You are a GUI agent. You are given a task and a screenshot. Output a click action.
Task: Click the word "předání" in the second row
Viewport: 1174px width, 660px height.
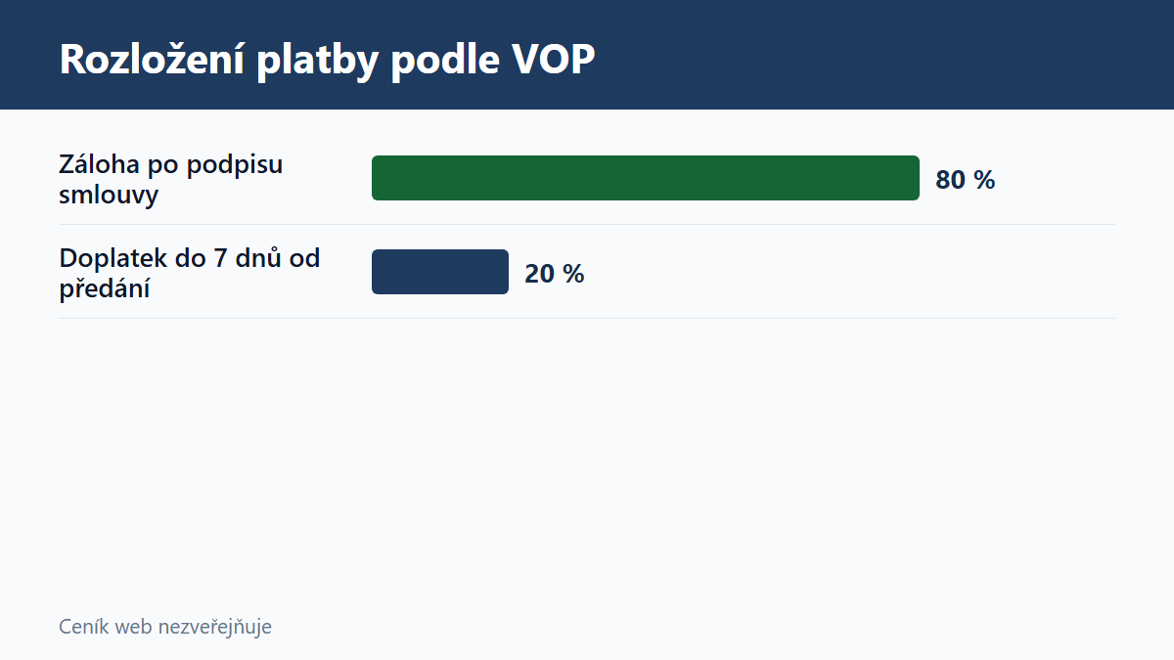click(105, 288)
